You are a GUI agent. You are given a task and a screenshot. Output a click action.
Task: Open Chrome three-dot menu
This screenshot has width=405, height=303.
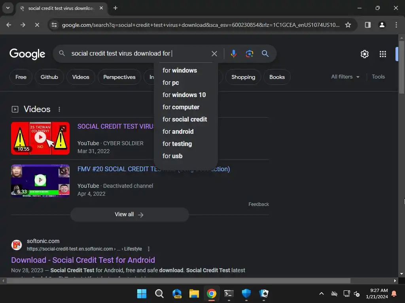[x=396, y=25]
